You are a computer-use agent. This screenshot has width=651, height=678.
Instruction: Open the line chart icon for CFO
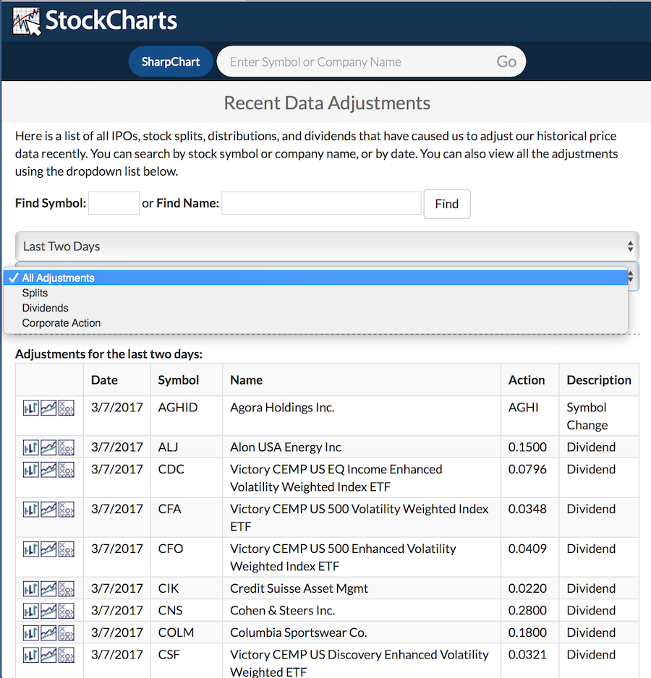click(x=48, y=549)
